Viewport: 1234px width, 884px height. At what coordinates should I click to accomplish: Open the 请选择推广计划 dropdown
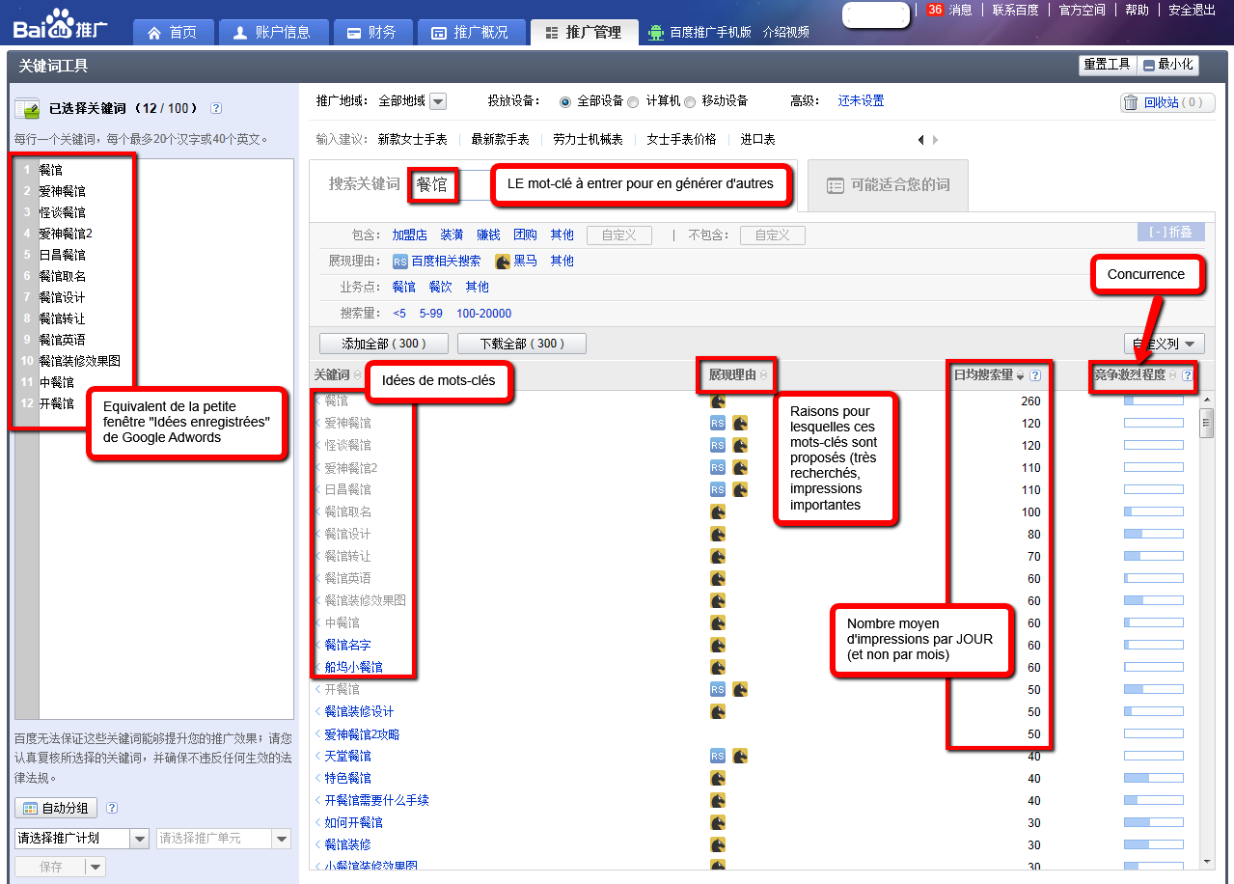point(82,839)
